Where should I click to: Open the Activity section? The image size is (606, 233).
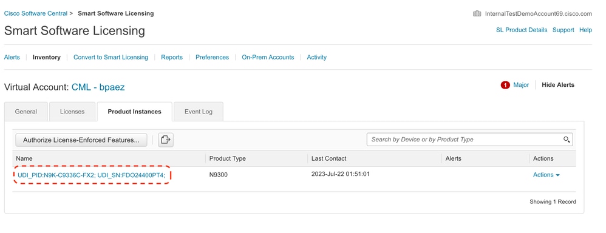[316, 57]
